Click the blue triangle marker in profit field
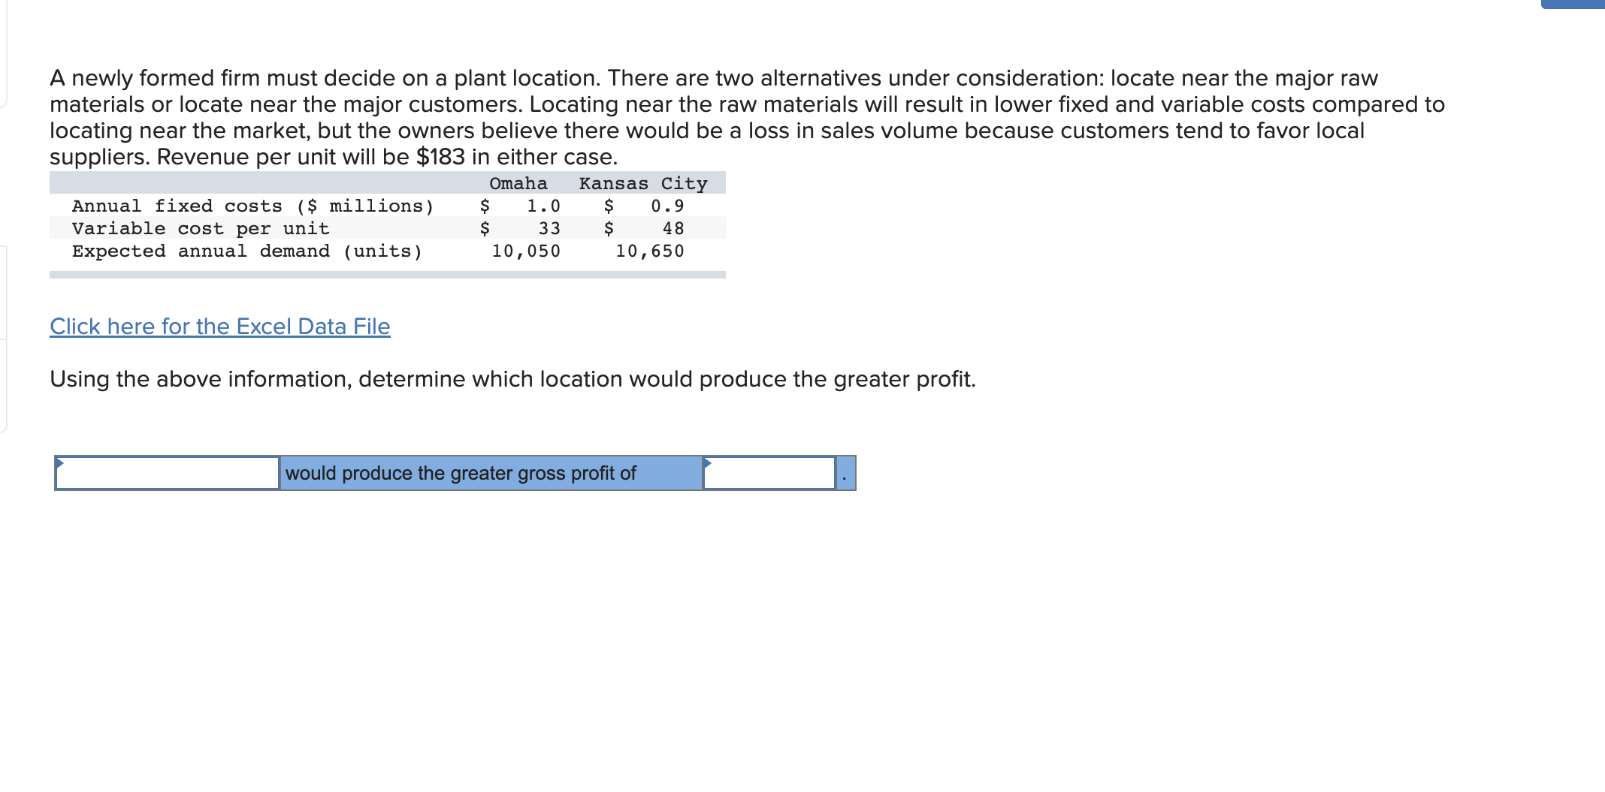The image size is (1605, 792). pos(708,462)
